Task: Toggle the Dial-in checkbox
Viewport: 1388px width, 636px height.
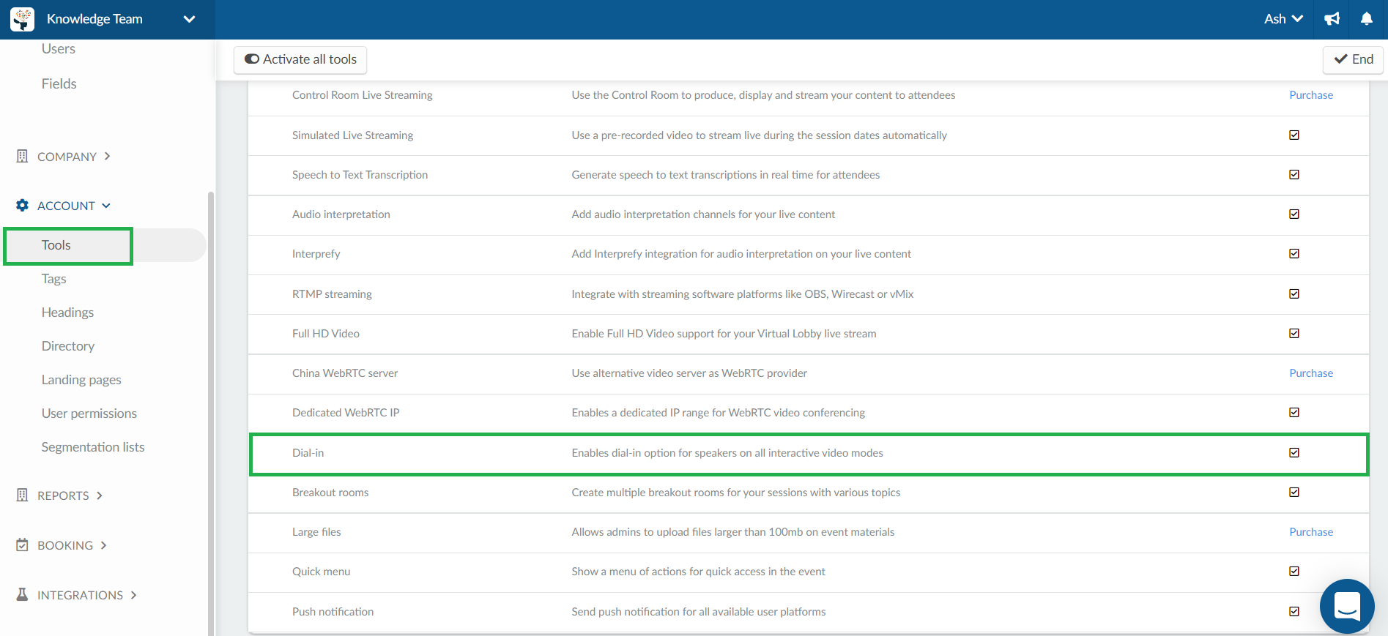Action: coord(1294,453)
